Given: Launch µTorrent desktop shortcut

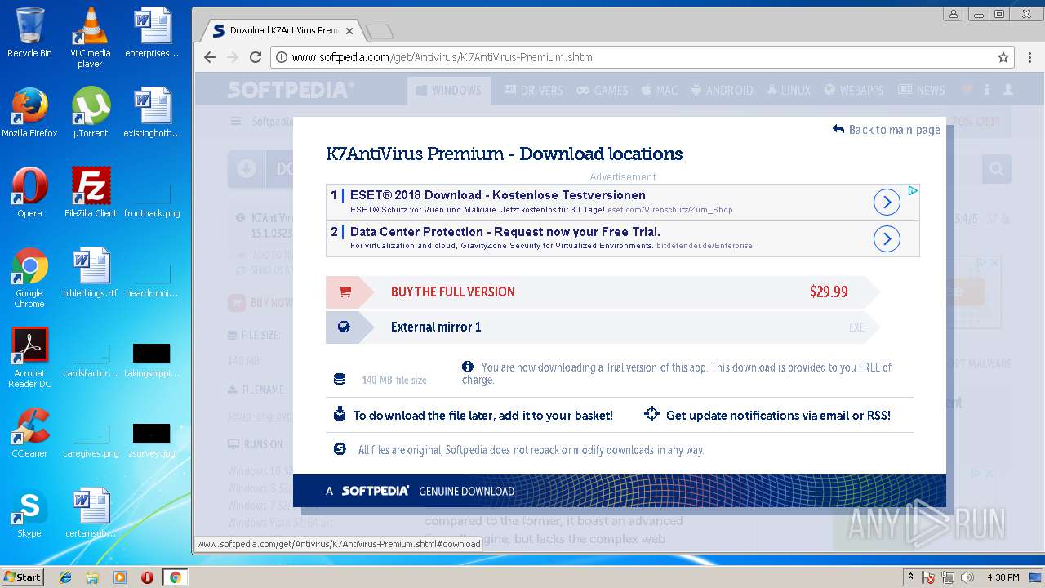Looking at the screenshot, I should pos(90,113).
